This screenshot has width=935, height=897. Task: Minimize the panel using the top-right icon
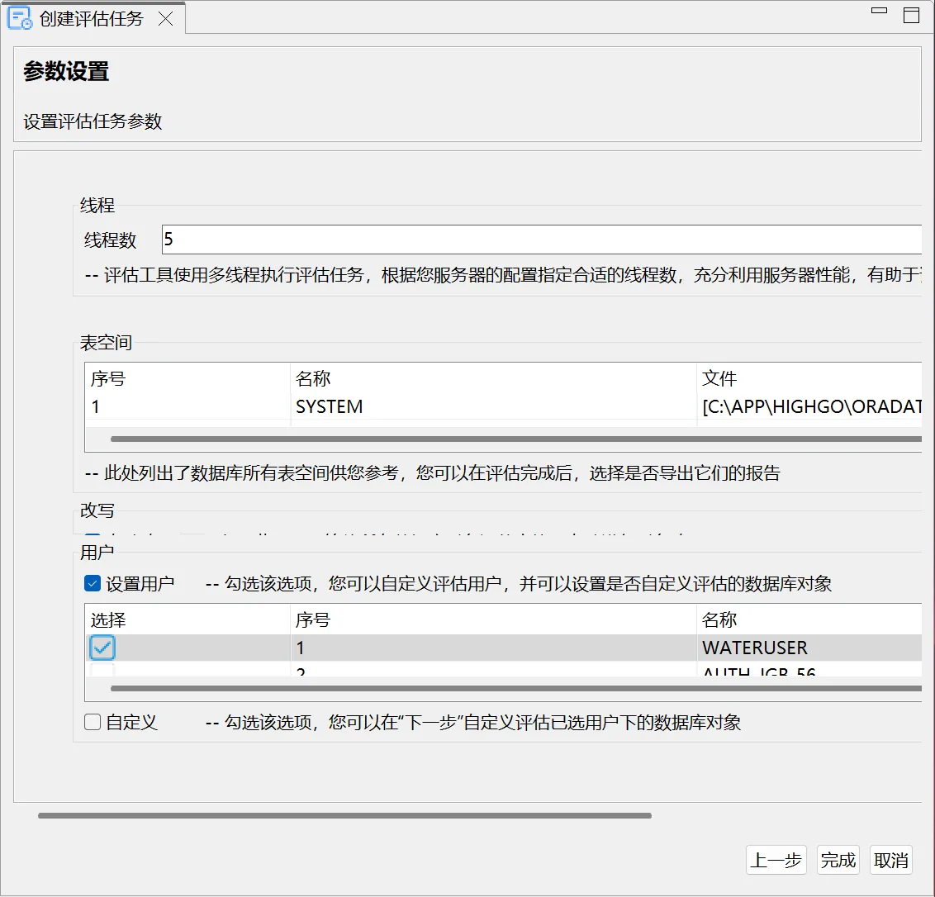pos(880,12)
